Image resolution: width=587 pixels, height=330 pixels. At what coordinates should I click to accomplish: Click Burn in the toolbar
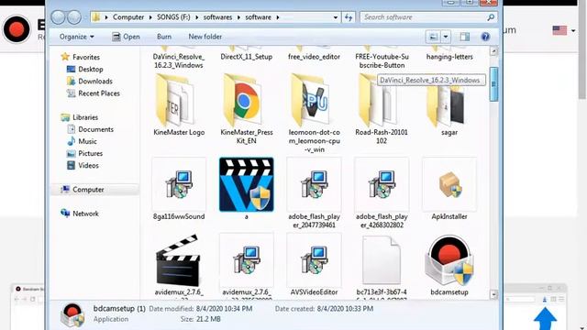(164, 37)
